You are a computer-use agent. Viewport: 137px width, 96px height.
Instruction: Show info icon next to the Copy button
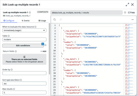coord(125,13)
